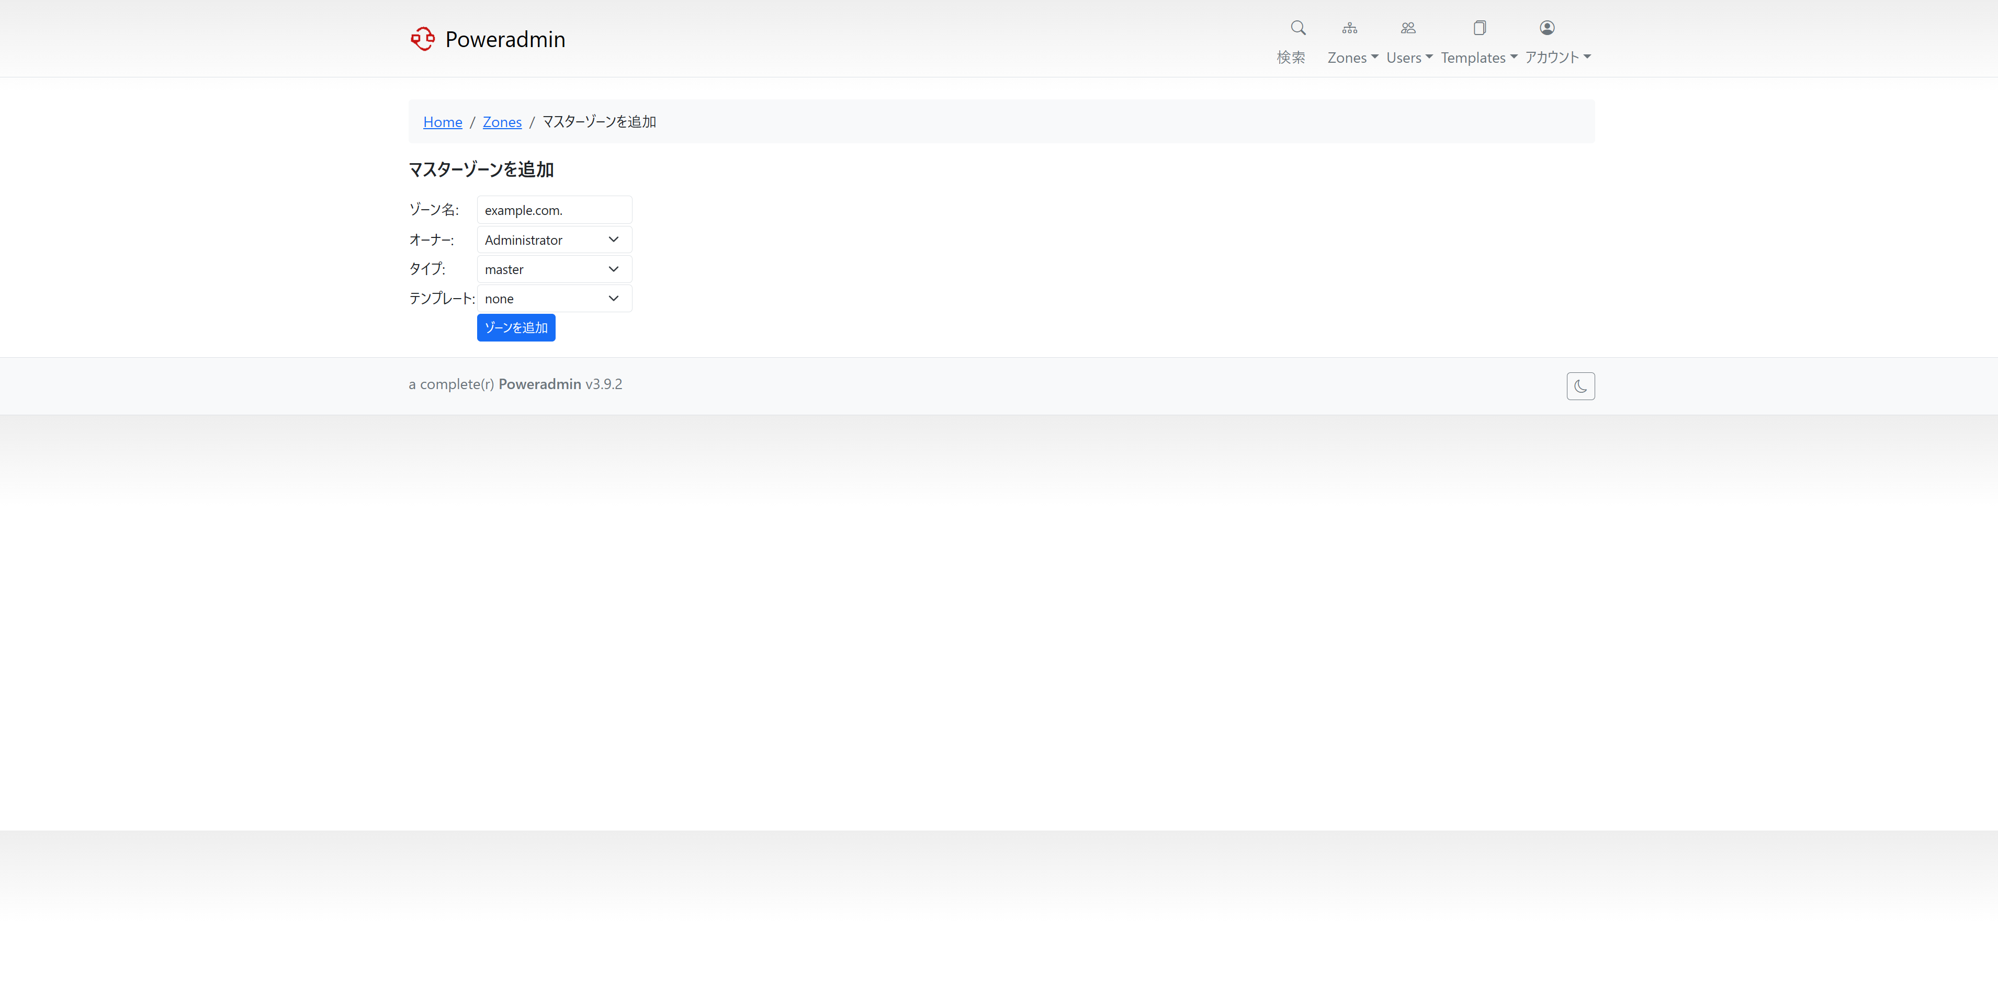Toggle dark mode with moon button
This screenshot has width=1998, height=1001.
(x=1580, y=386)
